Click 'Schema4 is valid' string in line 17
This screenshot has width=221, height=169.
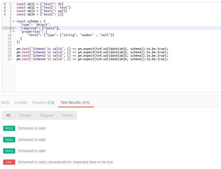point(47,59)
